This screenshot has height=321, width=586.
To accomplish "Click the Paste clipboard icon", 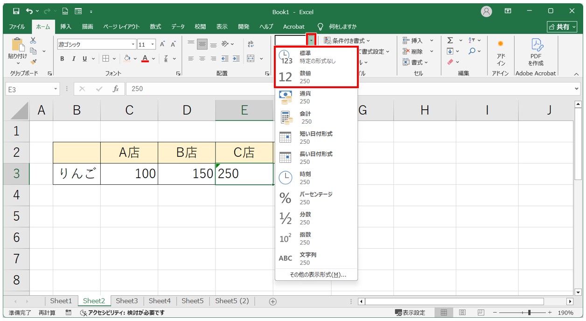I will coord(18,45).
